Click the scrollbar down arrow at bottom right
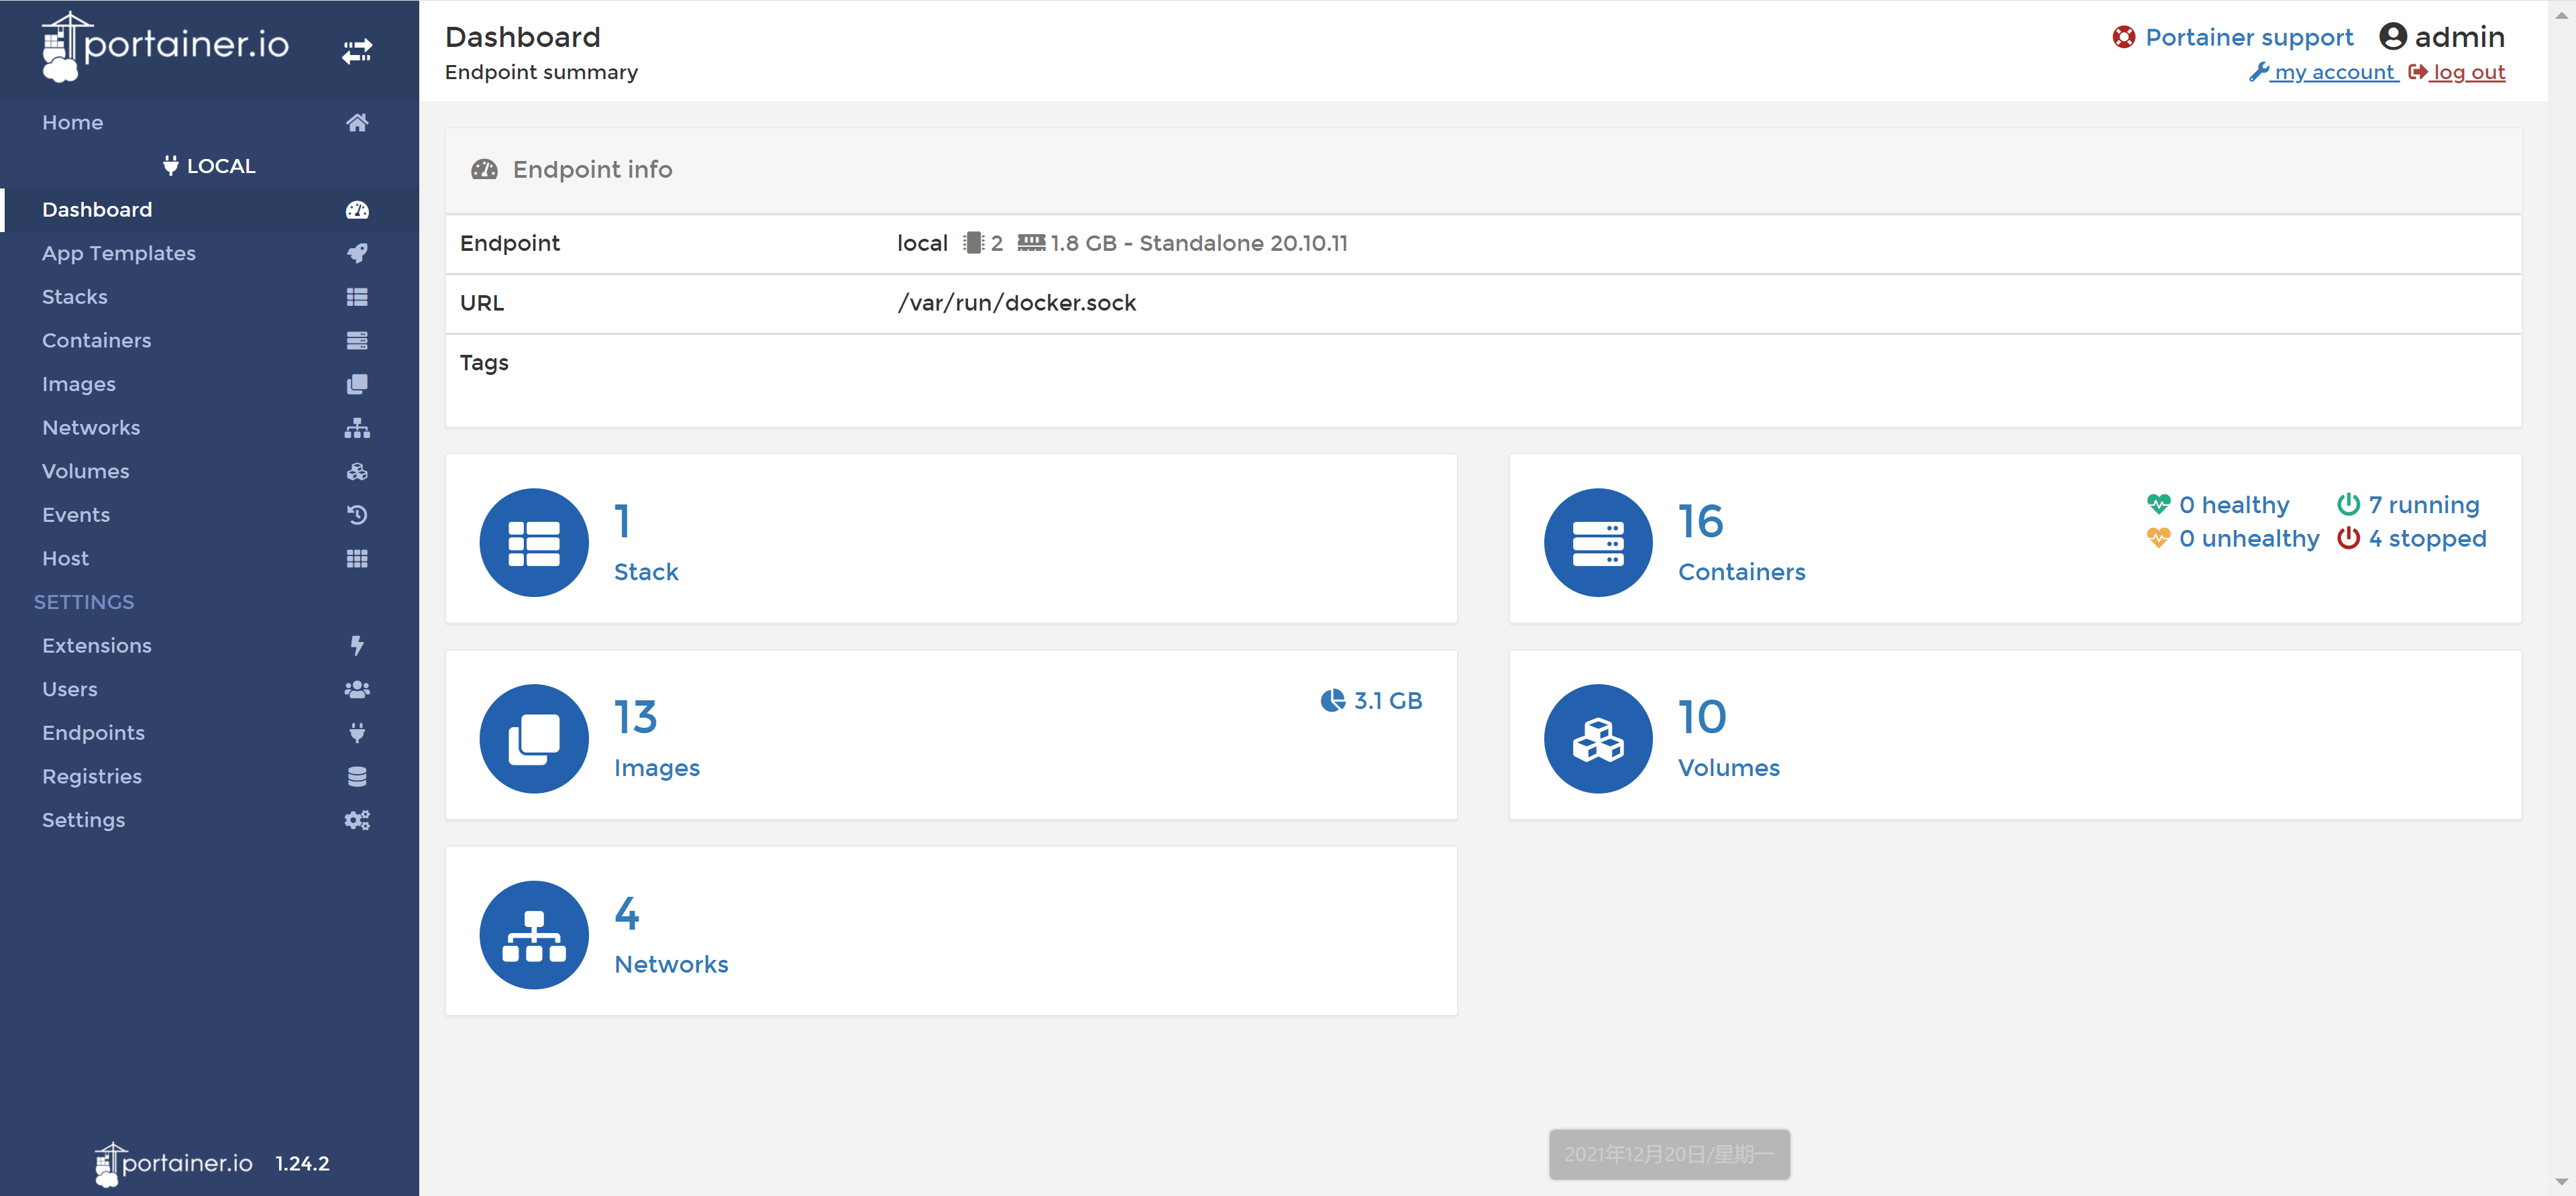This screenshot has width=2576, height=1196. [2561, 1182]
